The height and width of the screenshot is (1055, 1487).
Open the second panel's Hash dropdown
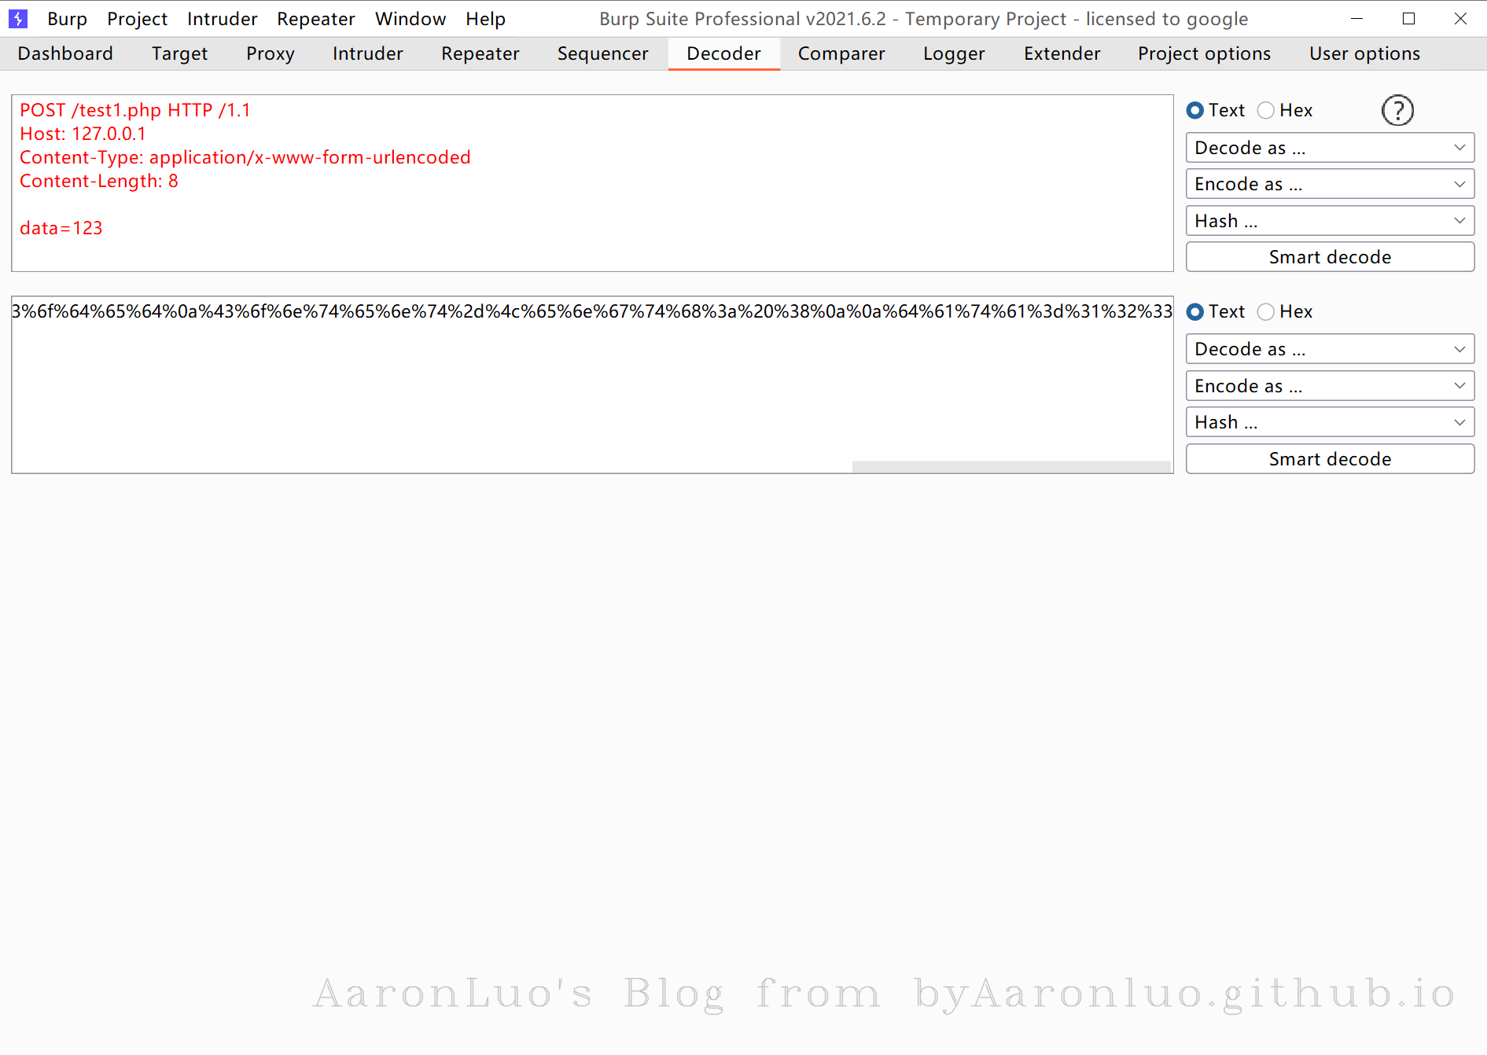pos(1330,422)
